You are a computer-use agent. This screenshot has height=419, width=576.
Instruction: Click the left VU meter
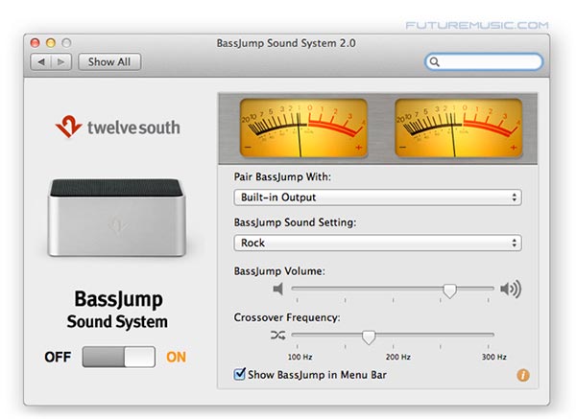coord(303,128)
